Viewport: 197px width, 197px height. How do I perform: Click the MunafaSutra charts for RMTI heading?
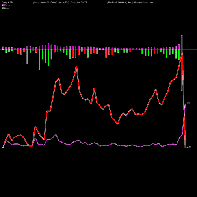tap(60, 2)
